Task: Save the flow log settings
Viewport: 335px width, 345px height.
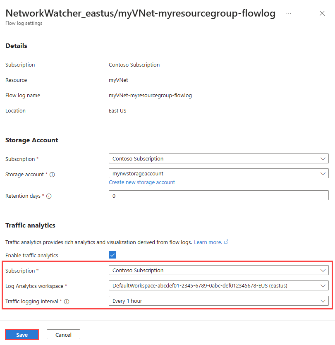Action: [22, 334]
